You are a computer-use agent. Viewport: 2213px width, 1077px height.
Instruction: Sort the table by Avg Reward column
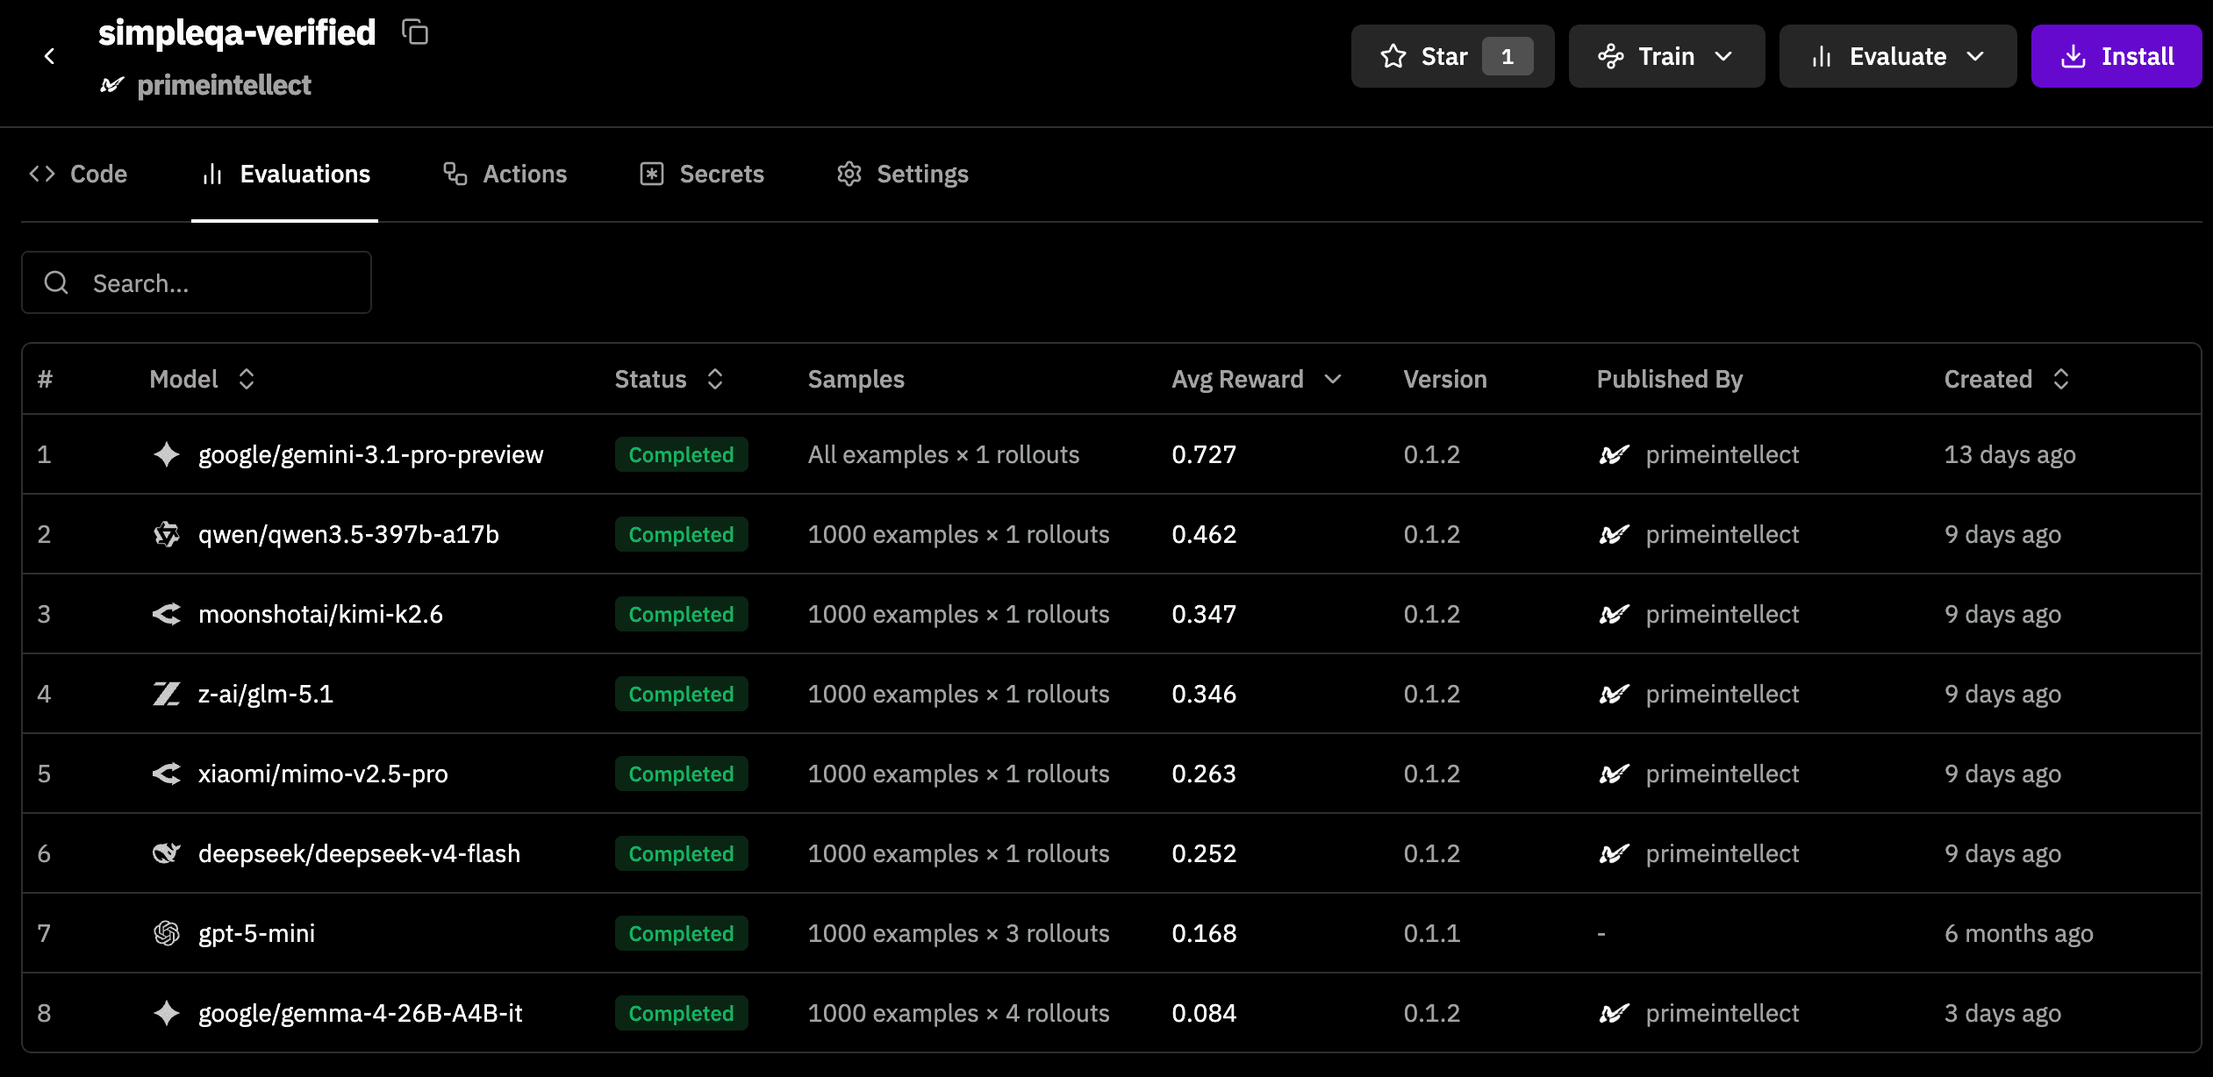click(x=1257, y=379)
